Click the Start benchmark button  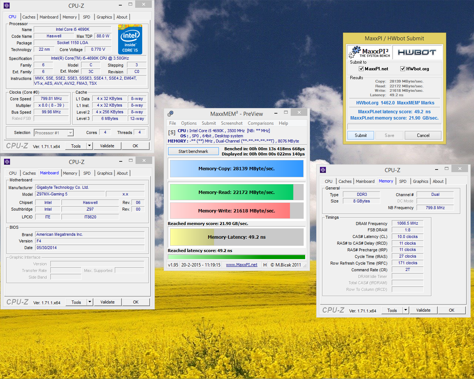(x=193, y=151)
